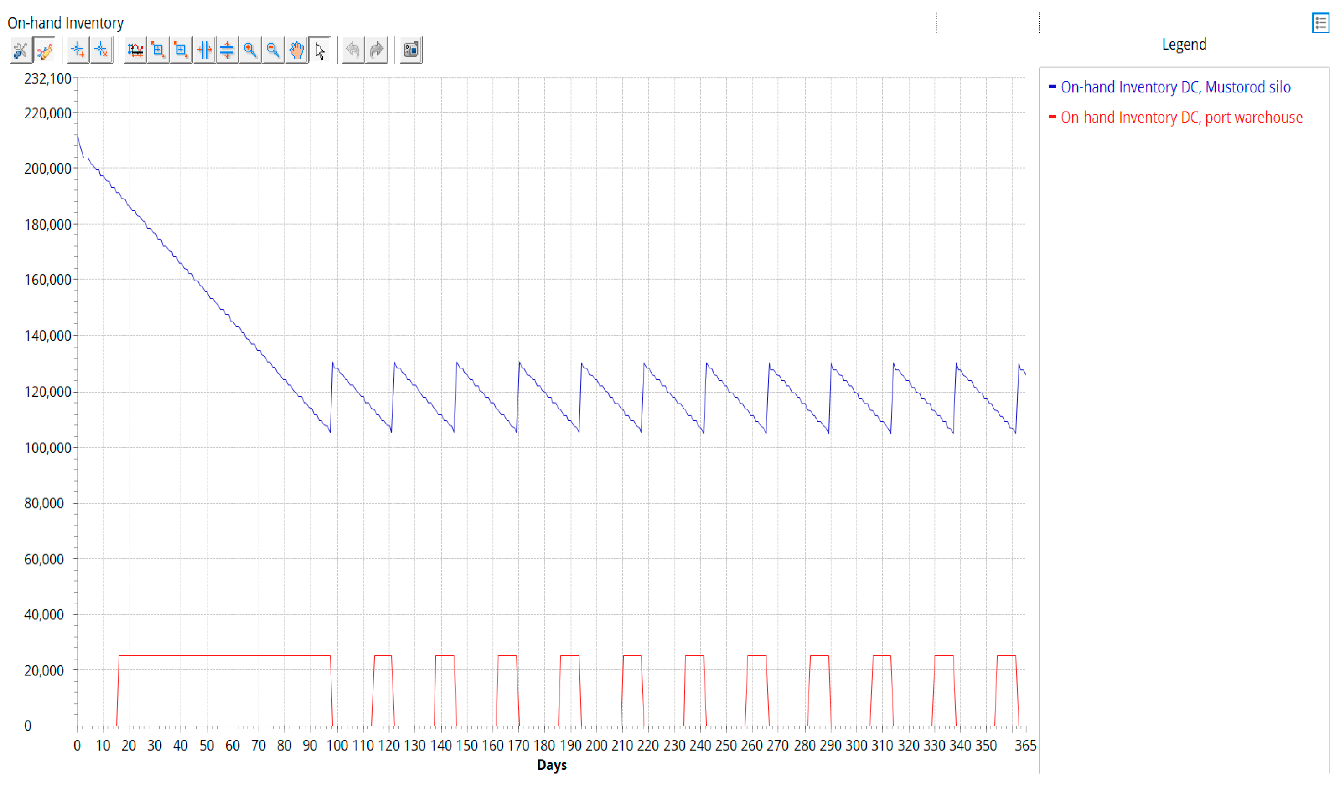The image size is (1340, 787).
Task: Click the fit-to-data autoscale chart icon
Action: coord(135,51)
